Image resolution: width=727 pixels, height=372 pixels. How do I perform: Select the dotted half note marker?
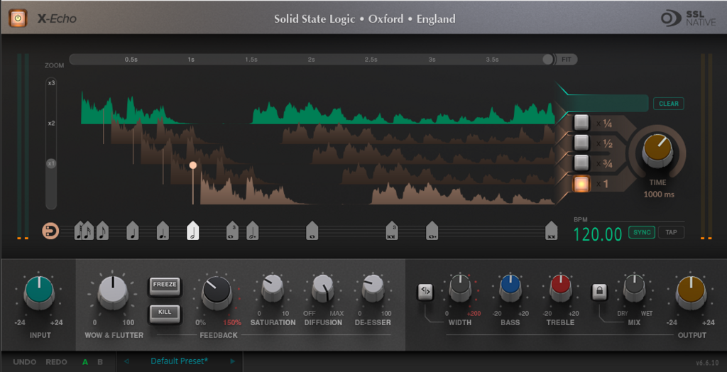(x=252, y=231)
